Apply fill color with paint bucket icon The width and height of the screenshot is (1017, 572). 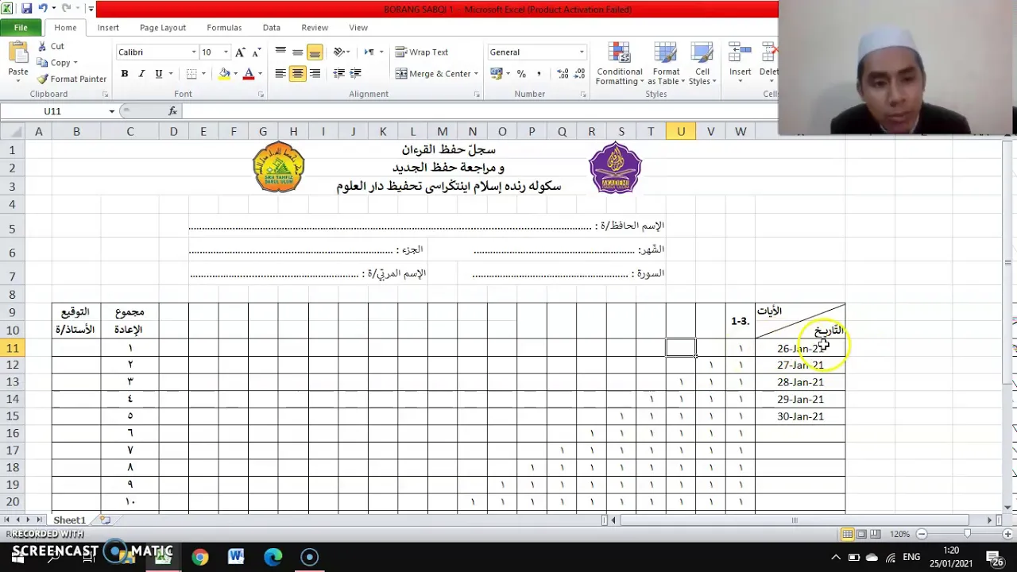coord(224,74)
